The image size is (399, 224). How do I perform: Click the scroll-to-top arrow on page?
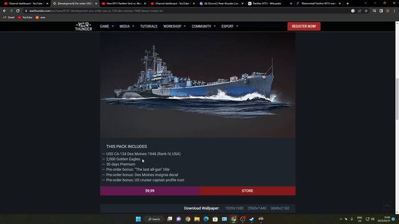[x=387, y=206]
